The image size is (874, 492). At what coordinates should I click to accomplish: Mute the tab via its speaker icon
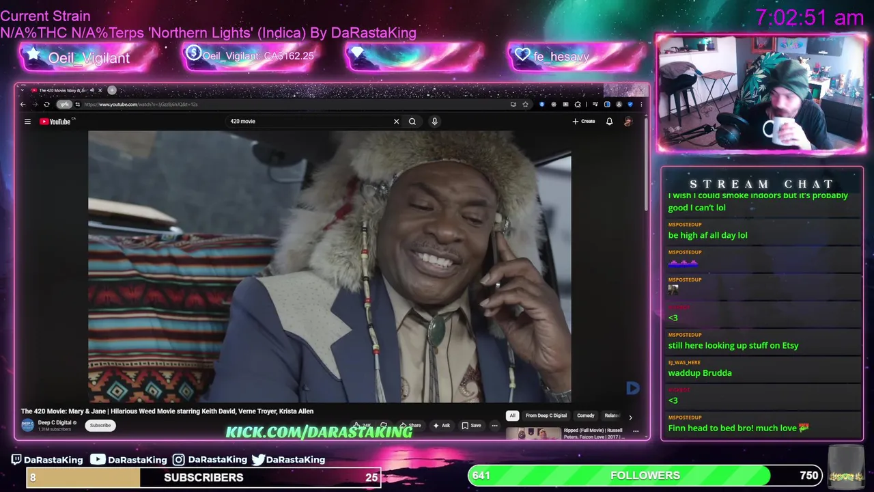pos(92,90)
